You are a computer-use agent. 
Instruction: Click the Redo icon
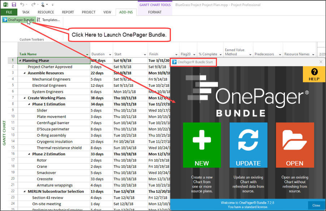[x=34, y=4]
